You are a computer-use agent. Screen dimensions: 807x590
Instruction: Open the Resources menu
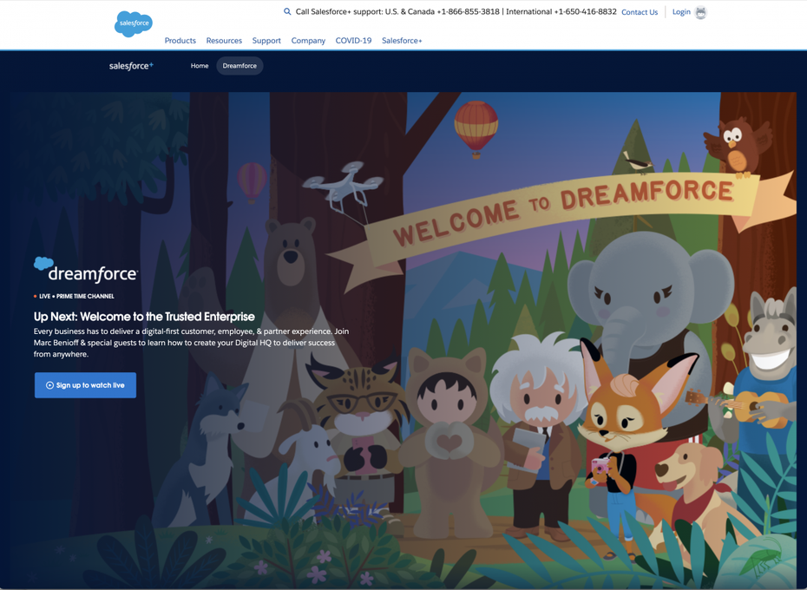point(224,41)
